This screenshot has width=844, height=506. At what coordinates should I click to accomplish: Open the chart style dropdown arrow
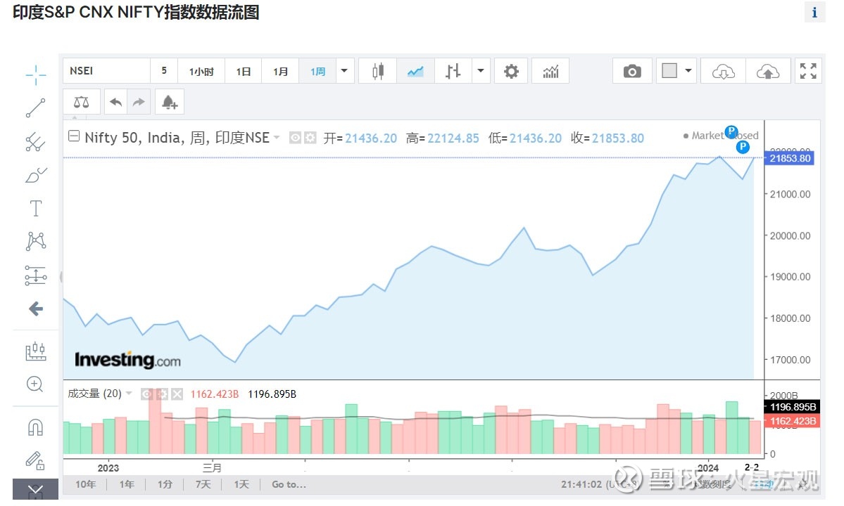pos(481,71)
